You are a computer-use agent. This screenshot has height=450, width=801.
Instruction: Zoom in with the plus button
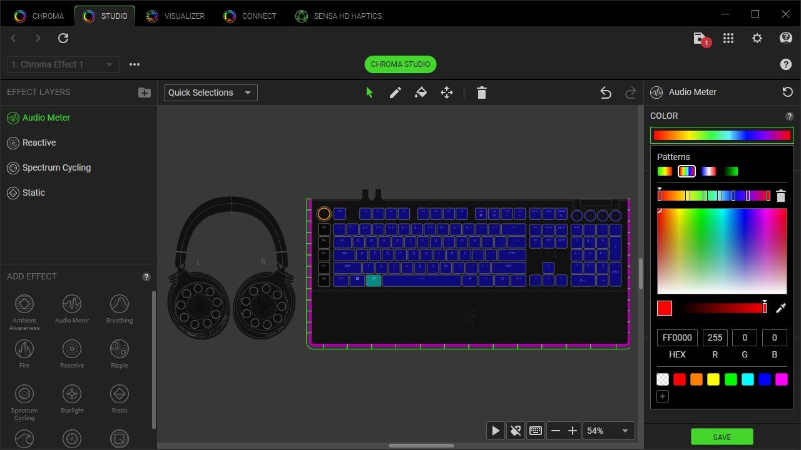572,431
